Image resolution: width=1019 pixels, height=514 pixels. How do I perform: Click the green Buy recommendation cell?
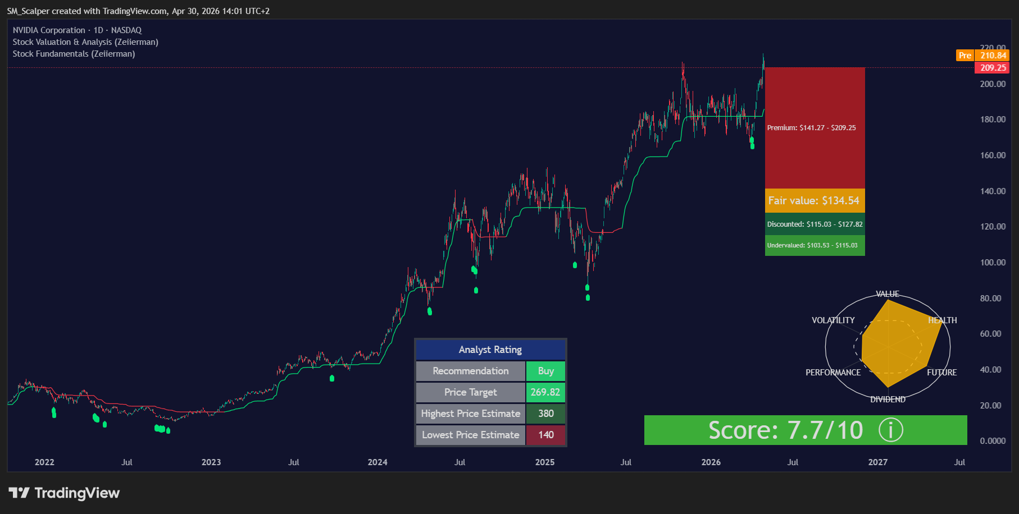(545, 371)
